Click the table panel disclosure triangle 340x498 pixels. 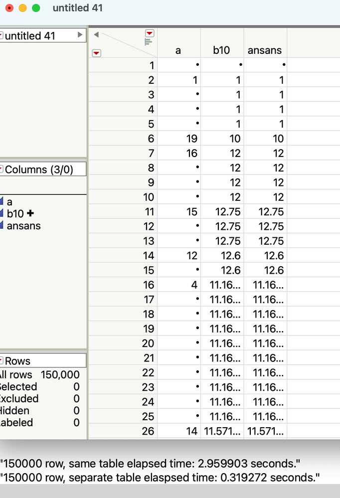coord(79,35)
